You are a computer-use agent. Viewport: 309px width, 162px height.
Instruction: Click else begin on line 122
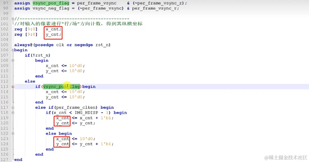click(x=59, y=133)
